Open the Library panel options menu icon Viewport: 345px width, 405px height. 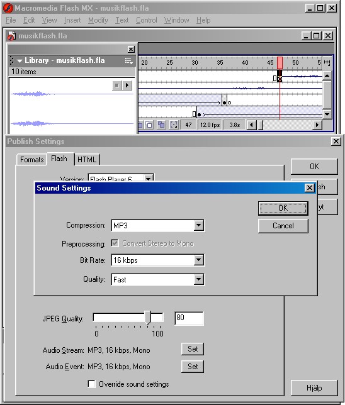coord(128,61)
